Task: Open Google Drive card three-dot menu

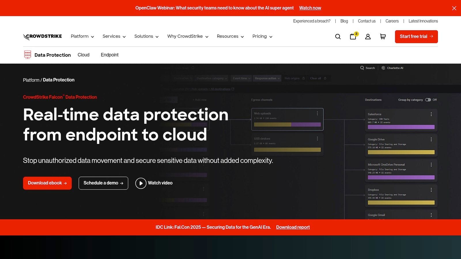Action: tap(431, 139)
